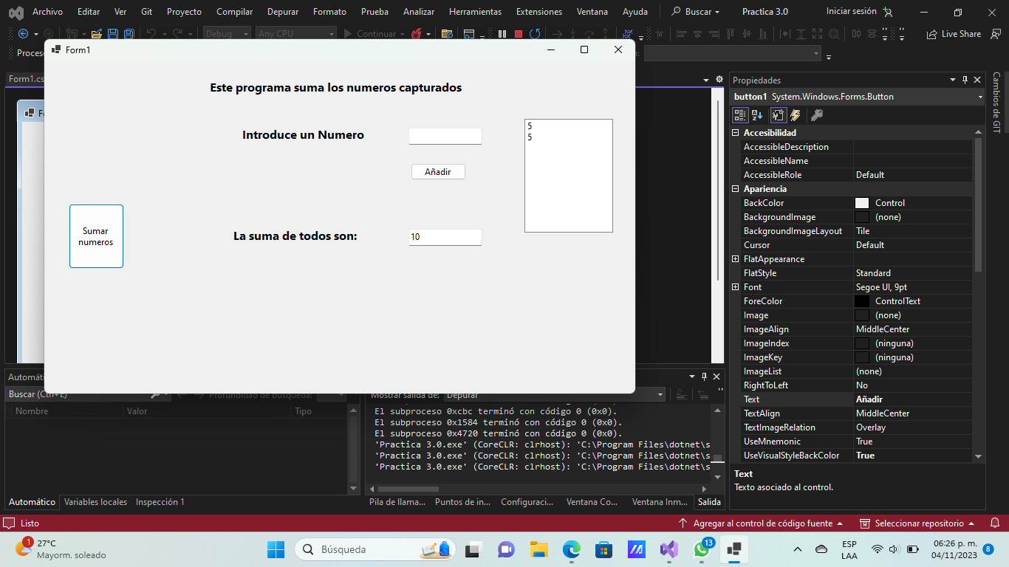
Task: Click the Break All pause icon
Action: pyautogui.click(x=502, y=33)
